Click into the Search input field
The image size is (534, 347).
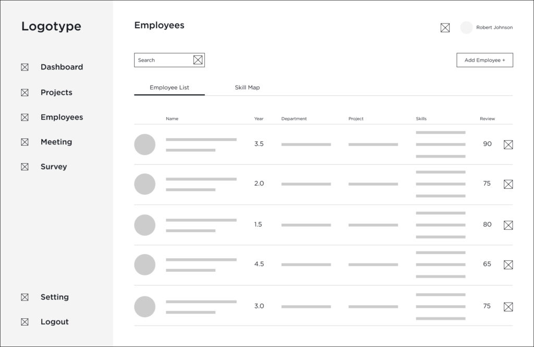[x=163, y=60]
